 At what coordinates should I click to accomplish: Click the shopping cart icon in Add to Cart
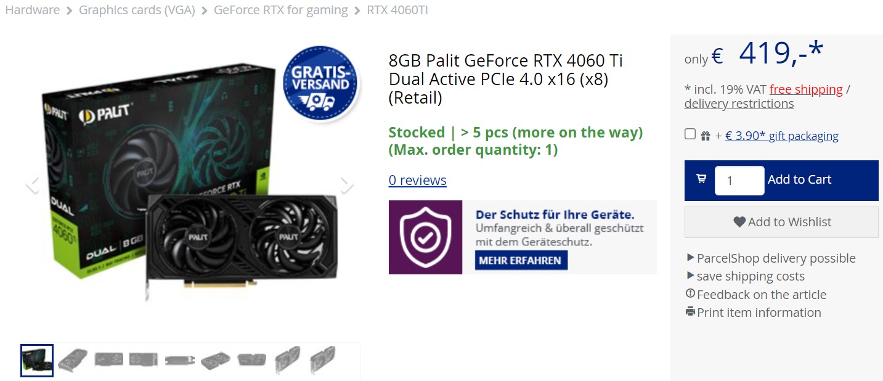point(701,179)
